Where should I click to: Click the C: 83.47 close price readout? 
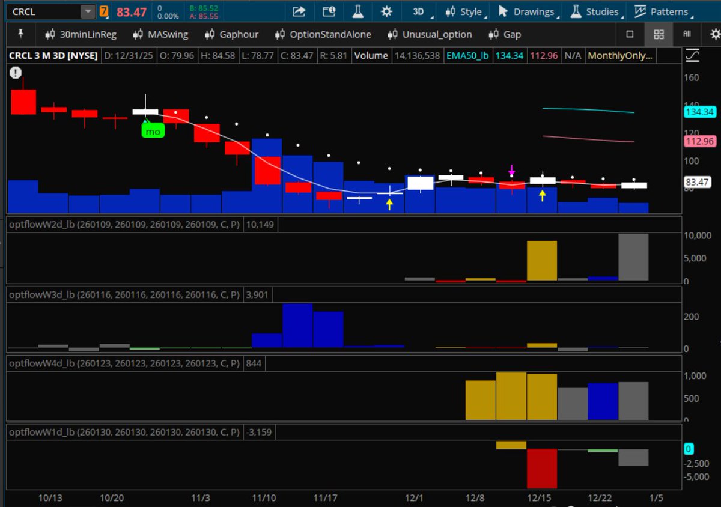[297, 56]
